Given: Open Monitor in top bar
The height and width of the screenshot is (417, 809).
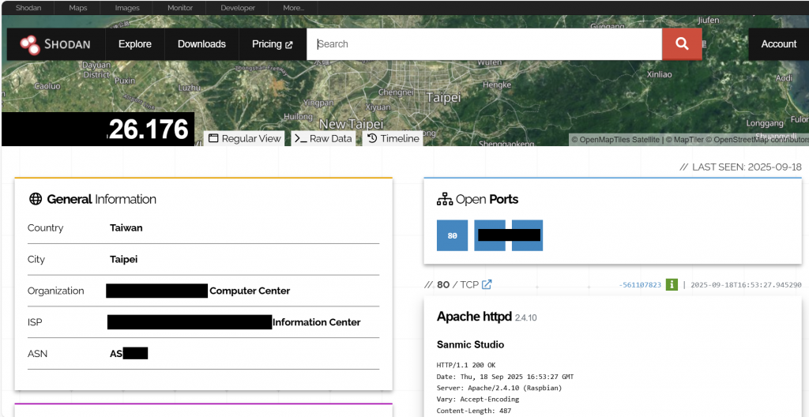Looking at the screenshot, I should (180, 8).
